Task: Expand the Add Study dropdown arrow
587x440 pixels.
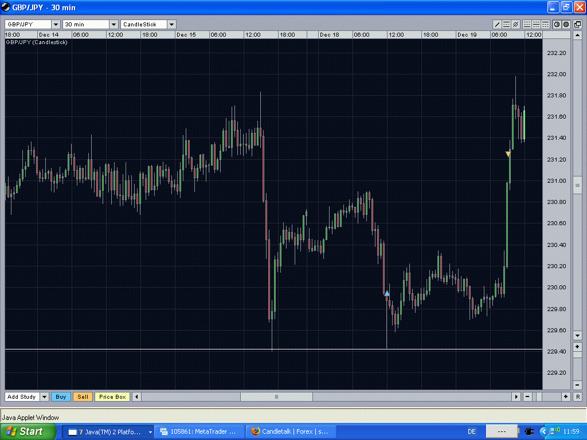Action: 44,396
